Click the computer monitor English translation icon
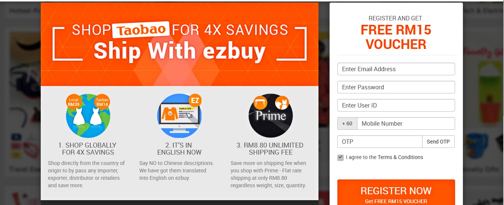The image size is (504, 205). point(179,116)
